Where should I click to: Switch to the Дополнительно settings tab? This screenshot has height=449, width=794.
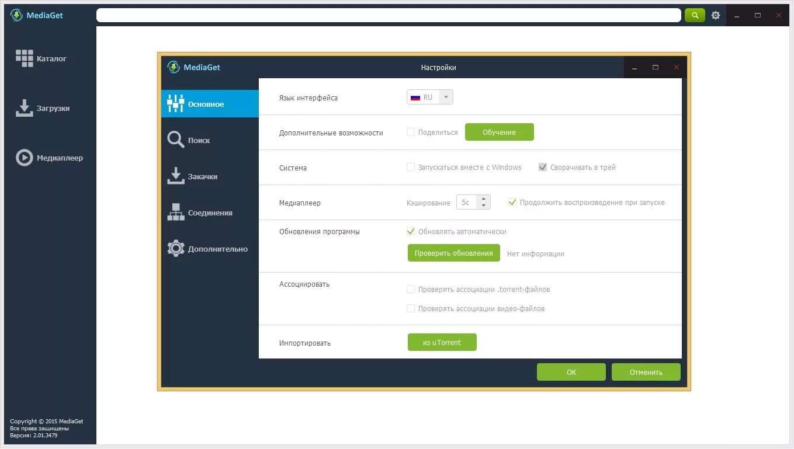[210, 249]
